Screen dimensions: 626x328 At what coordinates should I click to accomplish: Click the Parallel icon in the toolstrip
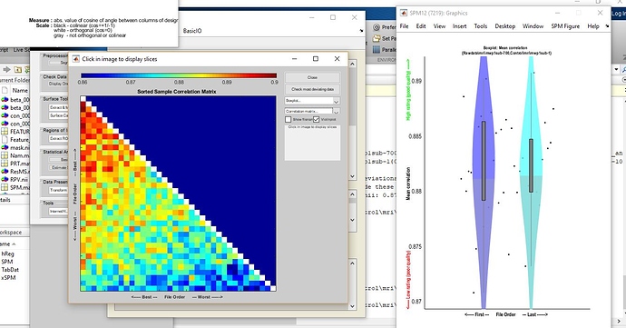(377, 50)
